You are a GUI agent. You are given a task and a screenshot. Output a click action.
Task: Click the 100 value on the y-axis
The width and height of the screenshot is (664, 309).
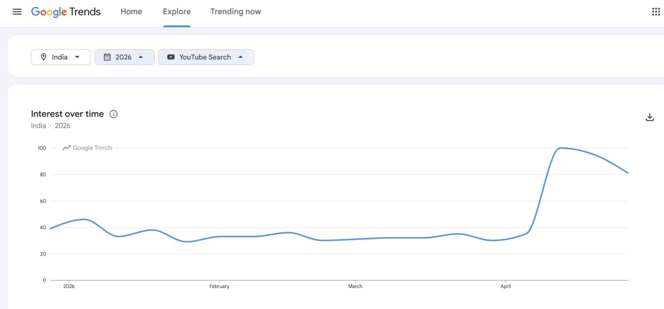tap(42, 148)
